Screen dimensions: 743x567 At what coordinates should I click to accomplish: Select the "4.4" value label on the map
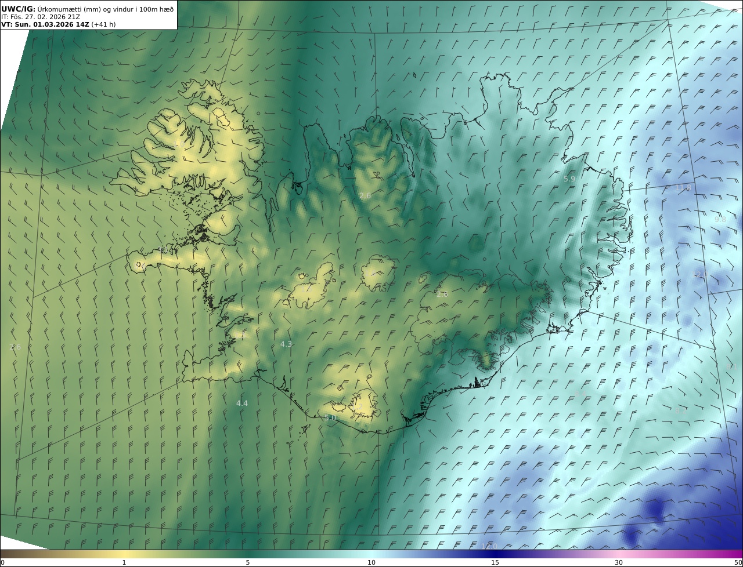(x=241, y=403)
